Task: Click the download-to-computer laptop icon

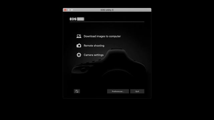Action: coord(79,36)
